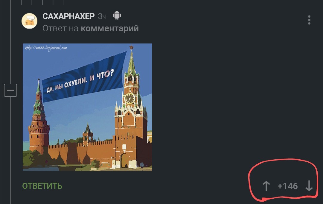Click the ОТВЕТИТЬ reply button
The height and width of the screenshot is (204, 323).
pyautogui.click(x=42, y=186)
